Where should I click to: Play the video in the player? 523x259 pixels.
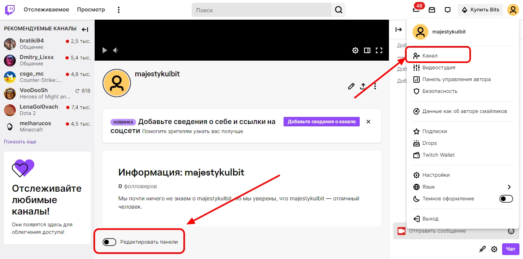(x=105, y=50)
